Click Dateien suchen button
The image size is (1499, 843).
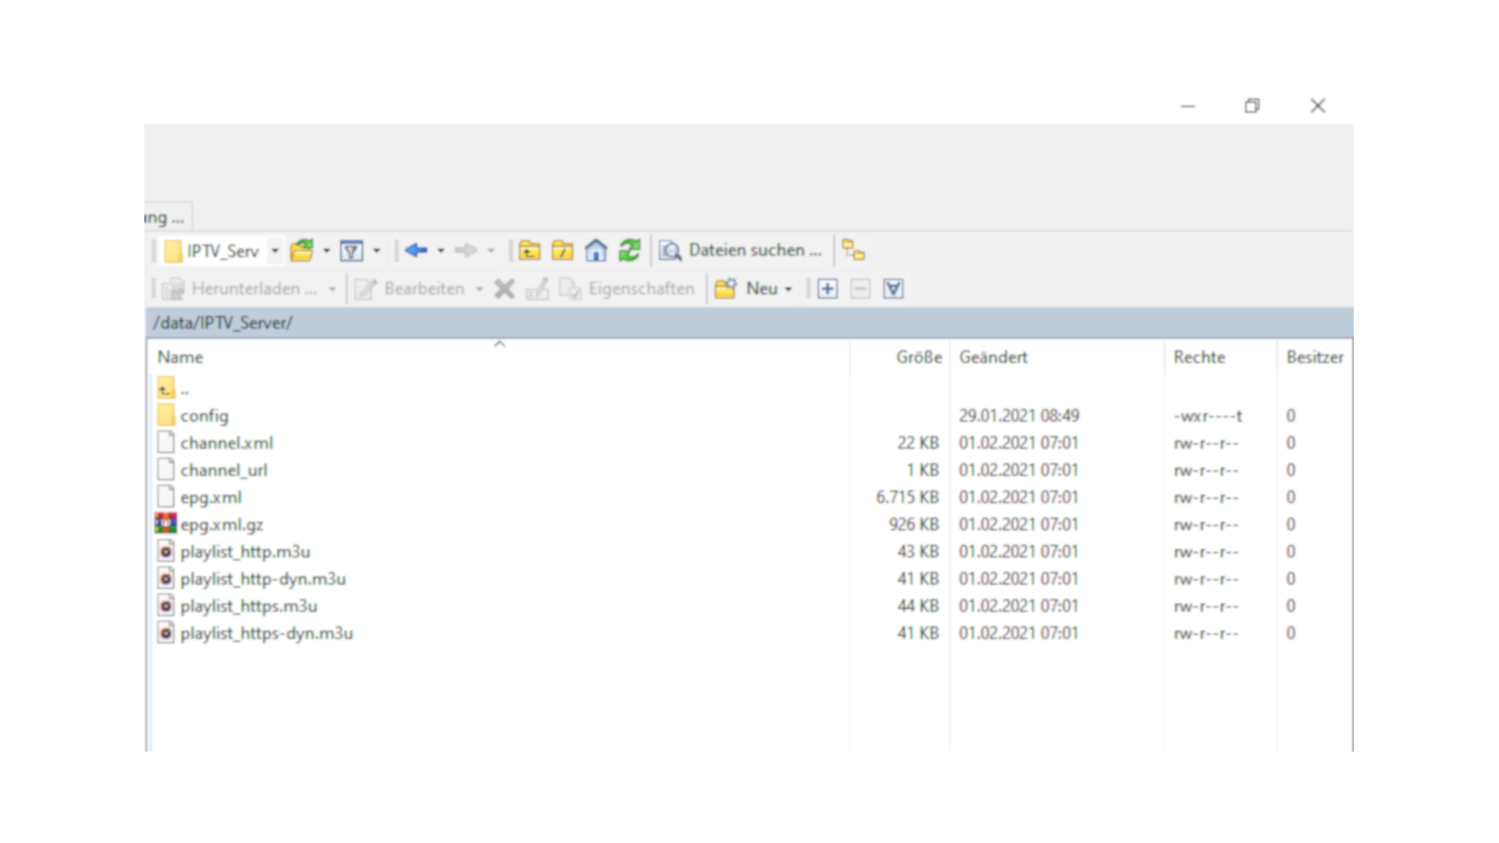[x=740, y=251]
